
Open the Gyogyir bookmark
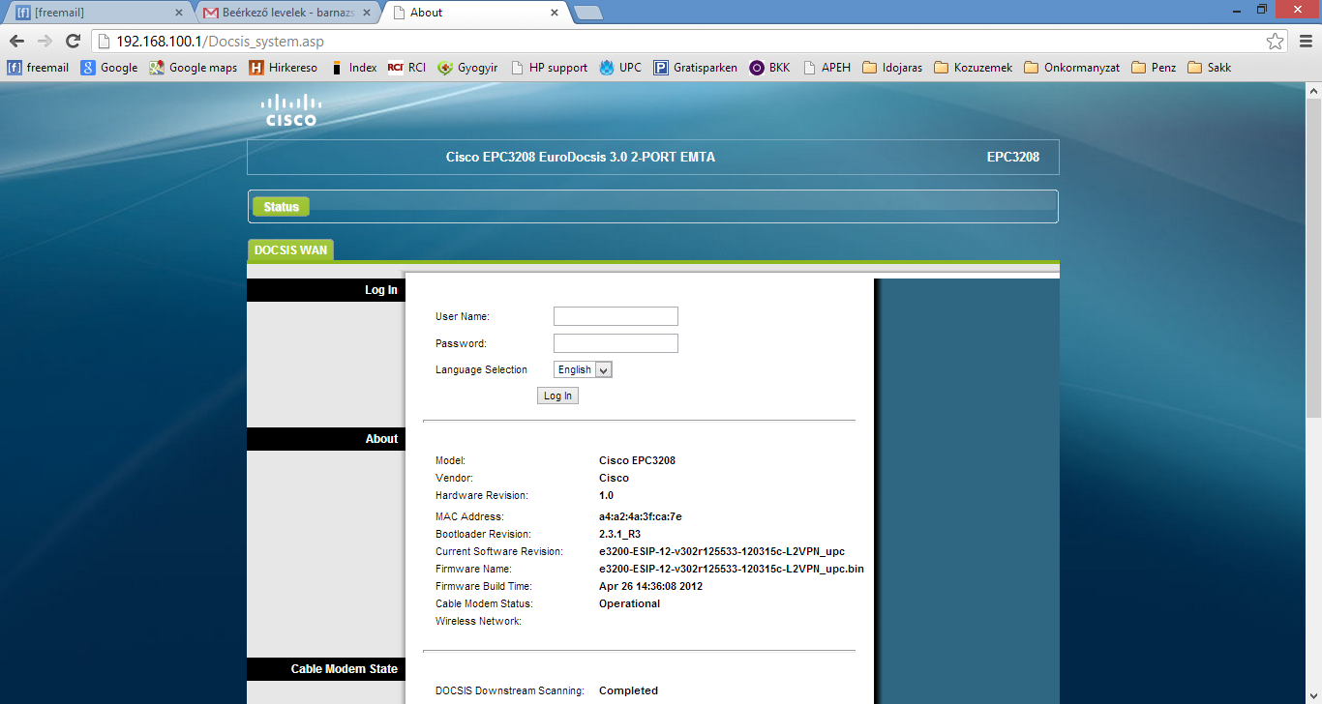(467, 68)
